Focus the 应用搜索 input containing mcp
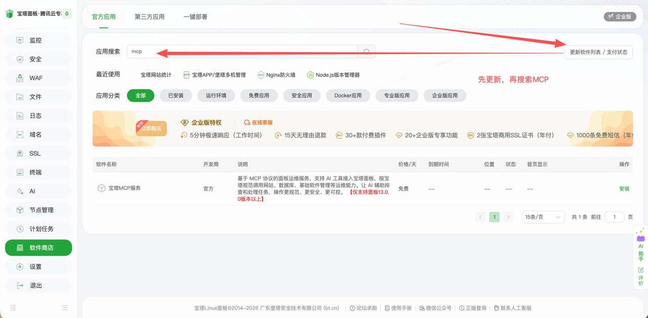 pyautogui.click(x=242, y=51)
